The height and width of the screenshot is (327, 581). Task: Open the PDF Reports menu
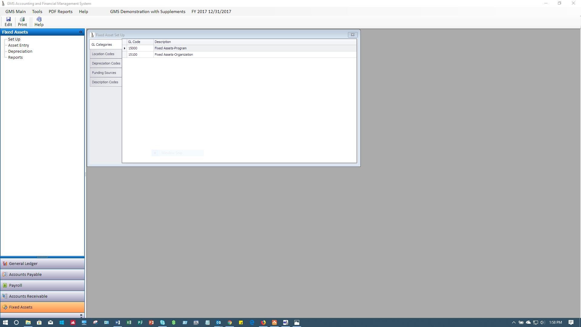click(61, 12)
